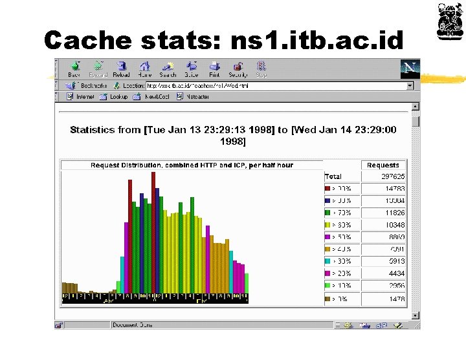Expand the Location URL dropdown arrow

410,86
